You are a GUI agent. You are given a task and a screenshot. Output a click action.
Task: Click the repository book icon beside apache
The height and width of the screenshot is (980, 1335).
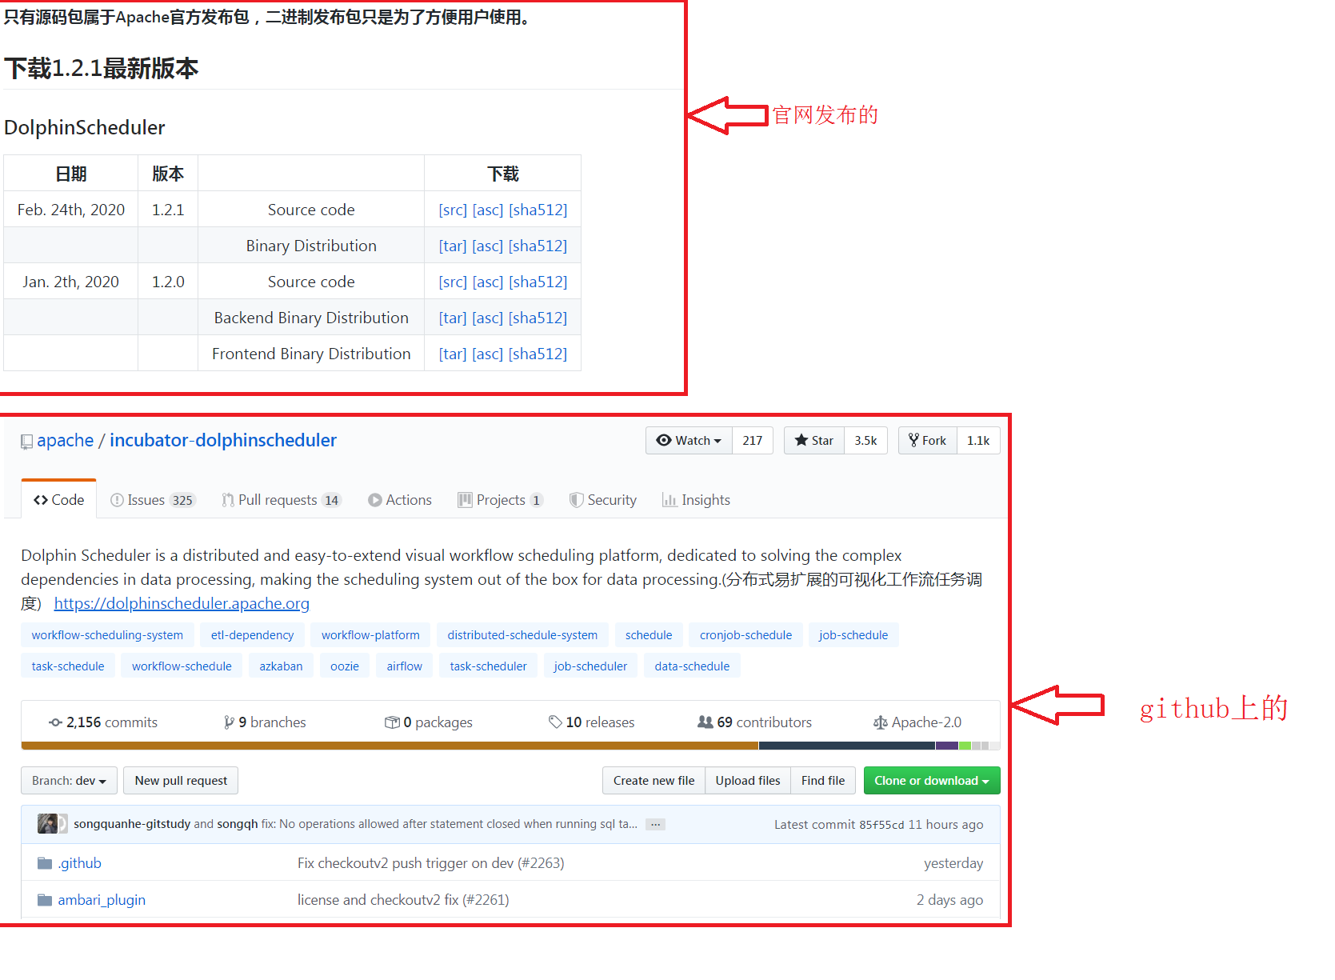26,442
